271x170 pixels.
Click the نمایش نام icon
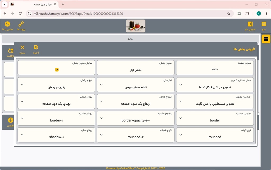[x=250, y=24]
